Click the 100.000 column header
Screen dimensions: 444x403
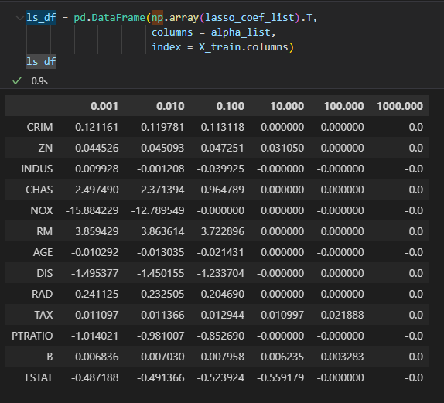(344, 106)
